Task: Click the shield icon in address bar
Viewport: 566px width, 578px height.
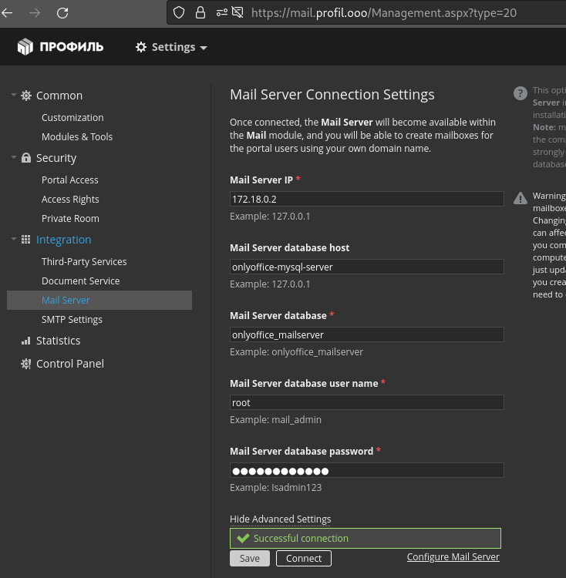Action: [x=179, y=12]
